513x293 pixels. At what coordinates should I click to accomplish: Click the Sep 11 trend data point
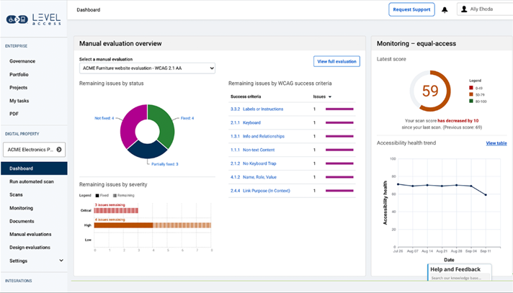[x=486, y=195]
